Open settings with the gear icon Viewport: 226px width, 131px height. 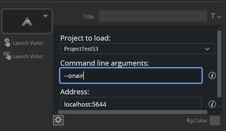point(58,120)
